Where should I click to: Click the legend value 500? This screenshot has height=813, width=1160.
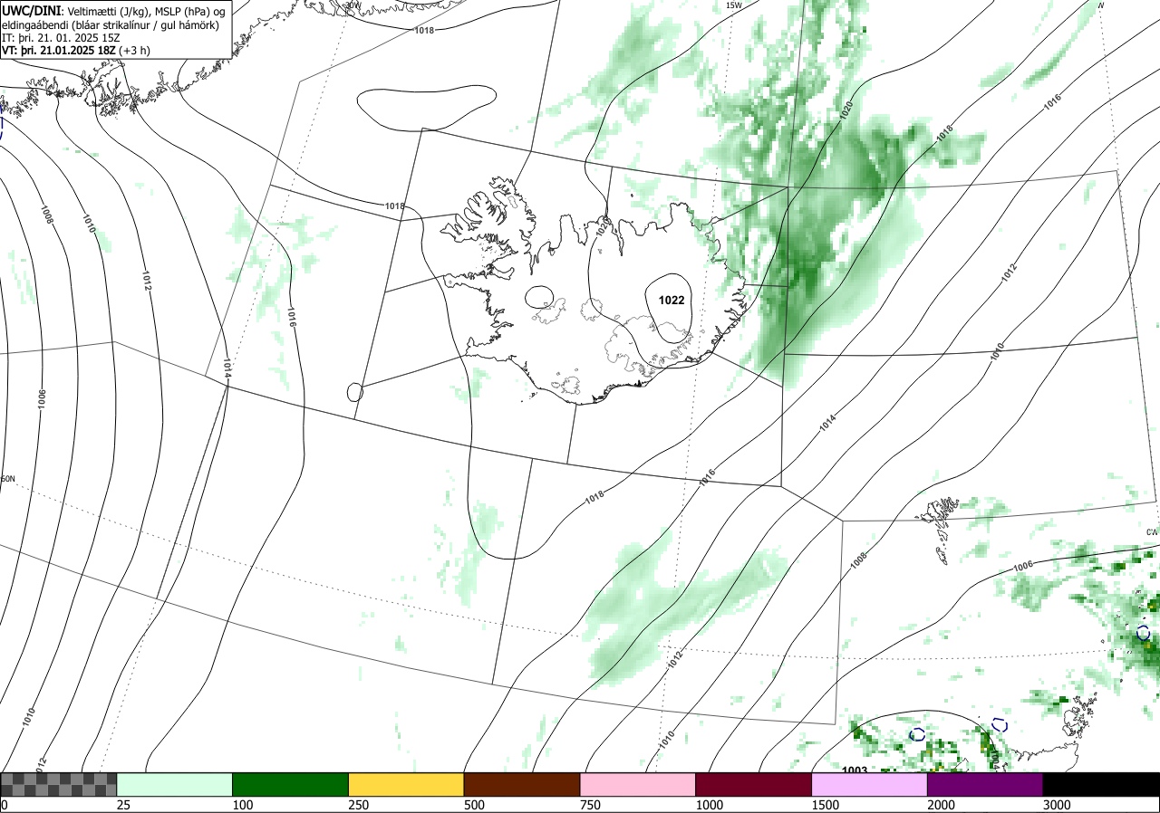pyautogui.click(x=474, y=805)
